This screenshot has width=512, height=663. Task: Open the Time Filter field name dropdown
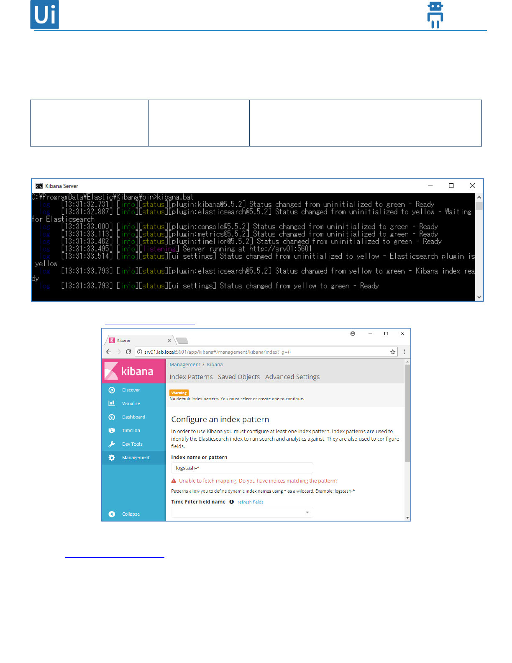tap(242, 512)
